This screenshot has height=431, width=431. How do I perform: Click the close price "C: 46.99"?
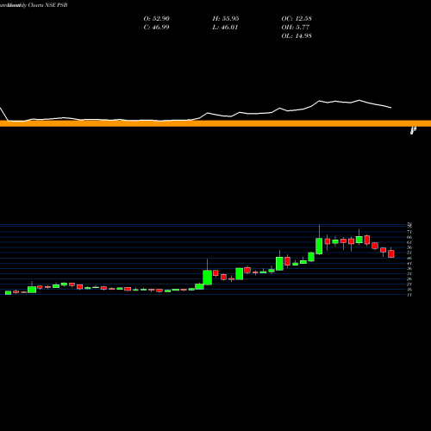pyautogui.click(x=156, y=28)
